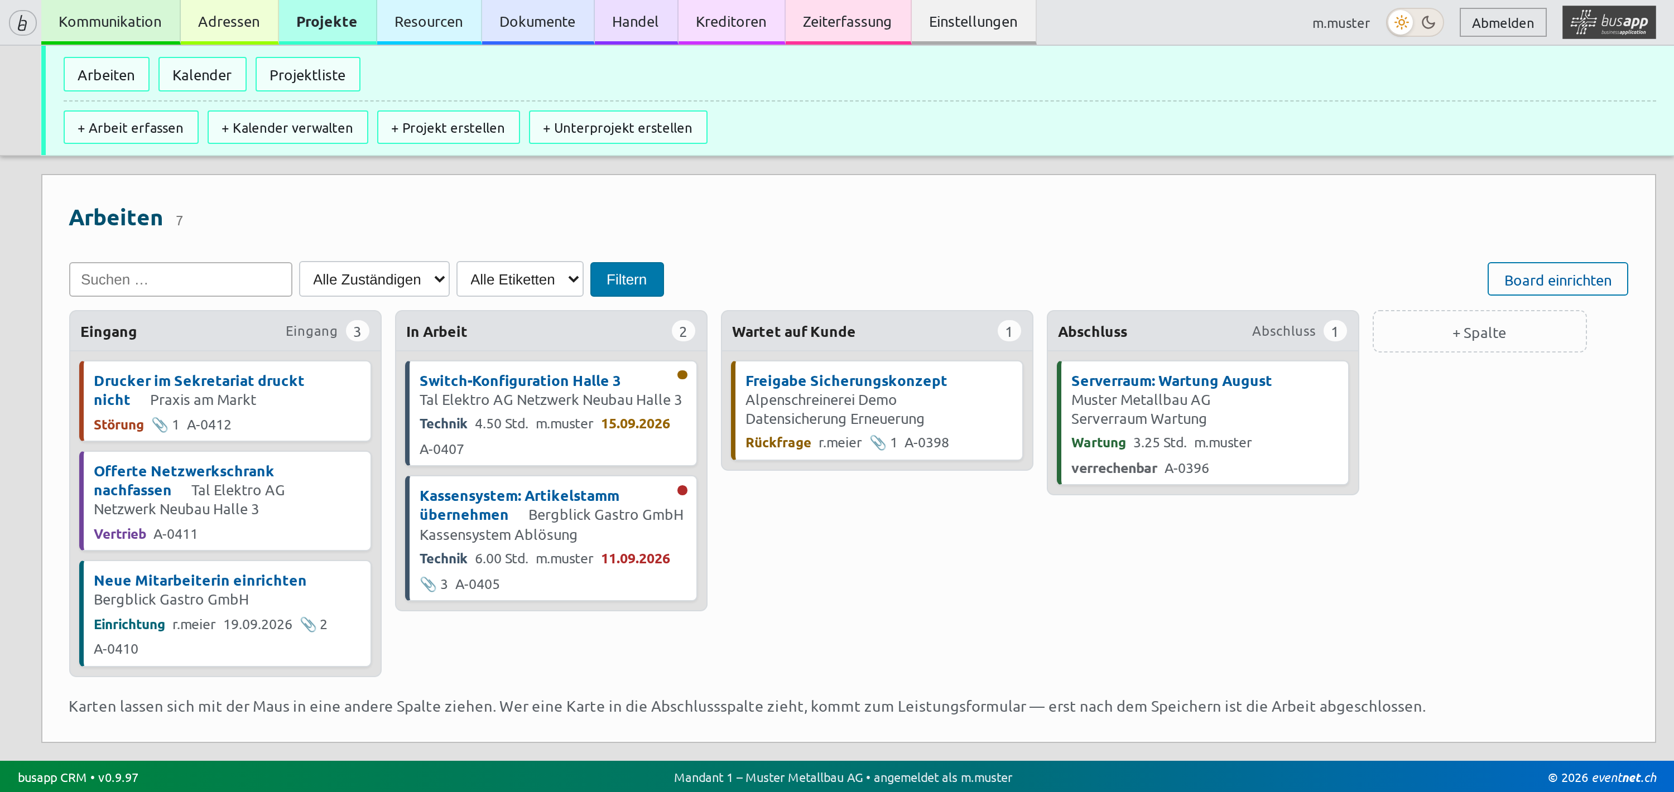Click paperclip icon on Kassensystem card
The image size is (1674, 792).
point(427,584)
